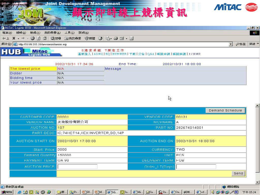Click the page scrollbar up arrow

point(257,105)
